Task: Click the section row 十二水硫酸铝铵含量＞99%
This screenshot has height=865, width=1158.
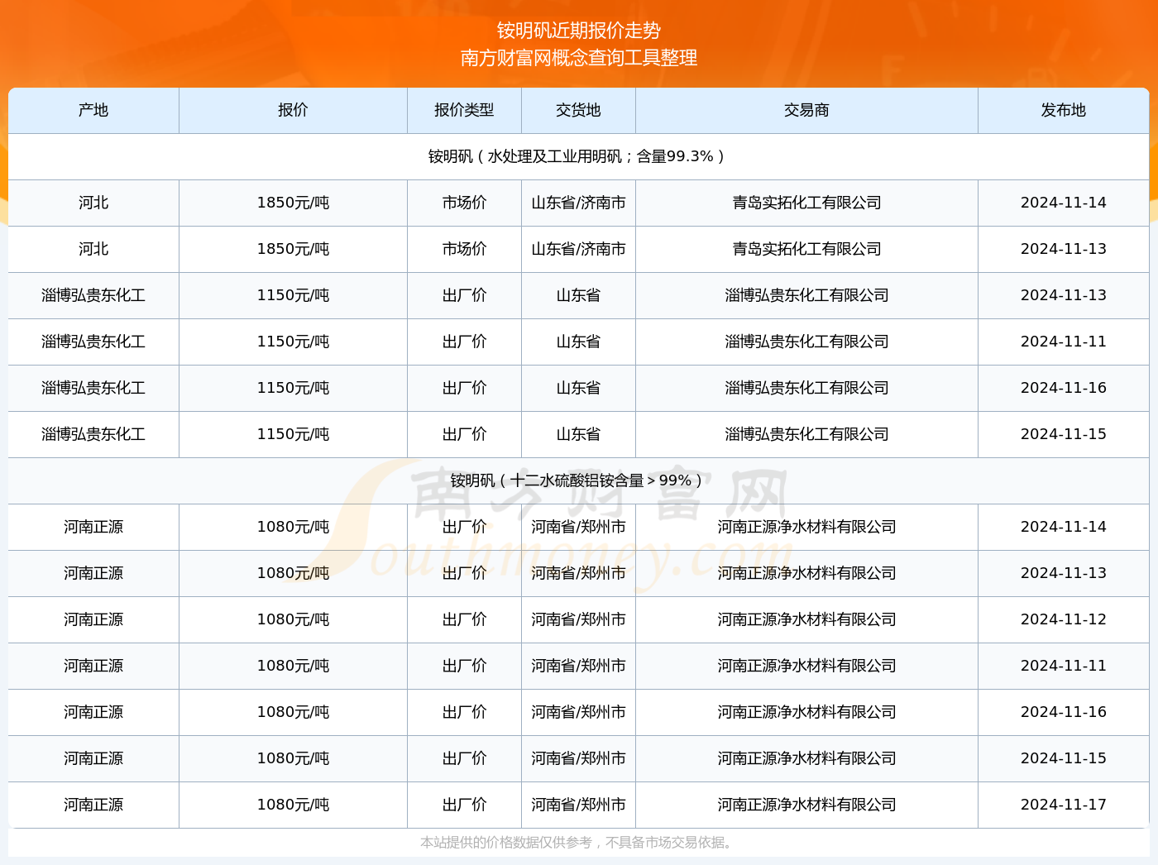Action: (578, 480)
